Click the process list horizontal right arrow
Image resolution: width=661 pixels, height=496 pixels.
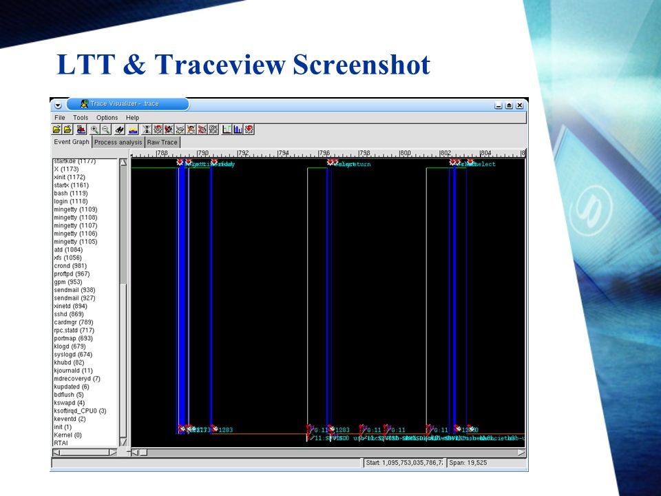112,453
